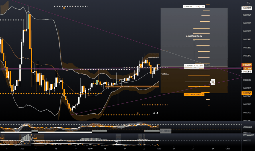Select the 0.0000066 (8.13%) measurement label

194,36
